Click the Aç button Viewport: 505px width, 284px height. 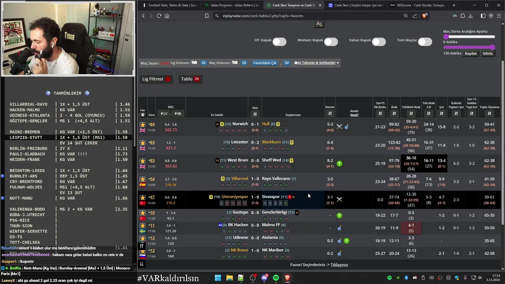(319, 24)
